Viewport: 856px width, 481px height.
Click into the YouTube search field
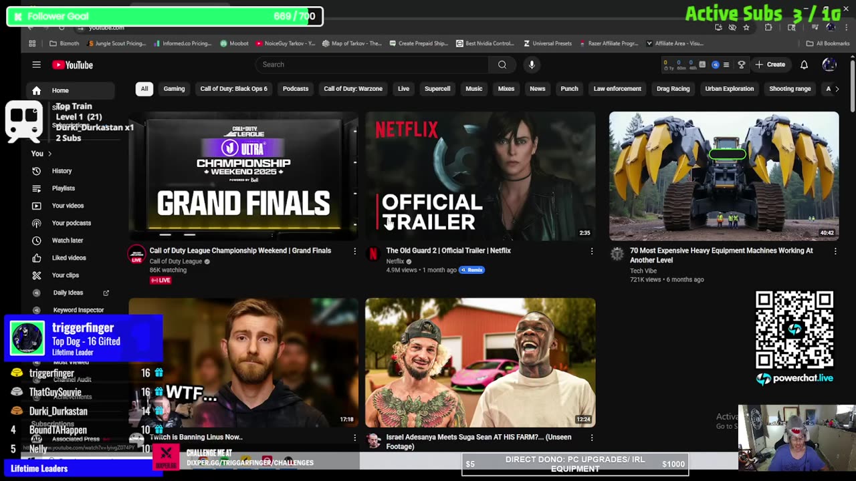pyautogui.click(x=371, y=65)
